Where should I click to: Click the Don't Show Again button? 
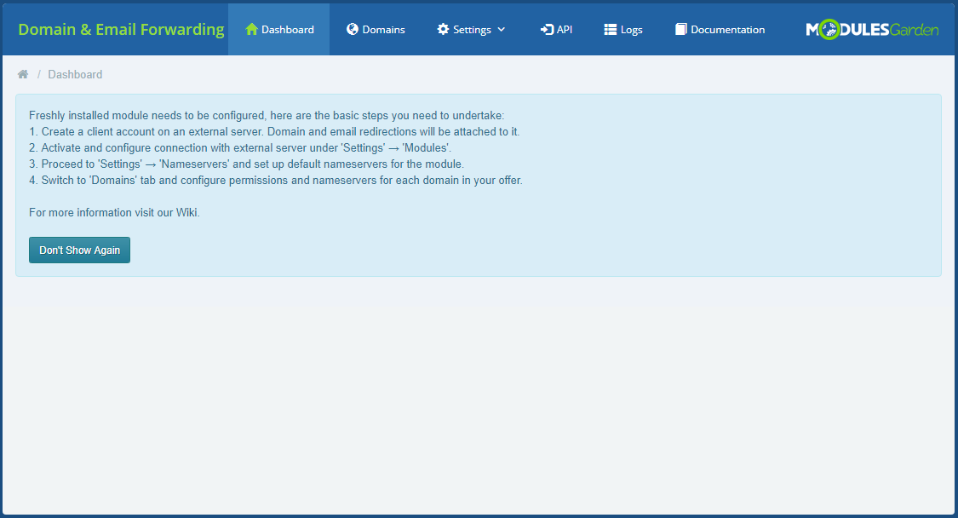pos(79,250)
